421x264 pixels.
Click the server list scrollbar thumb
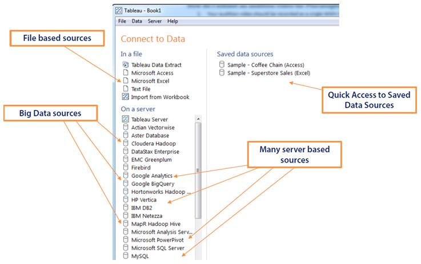click(x=198, y=170)
